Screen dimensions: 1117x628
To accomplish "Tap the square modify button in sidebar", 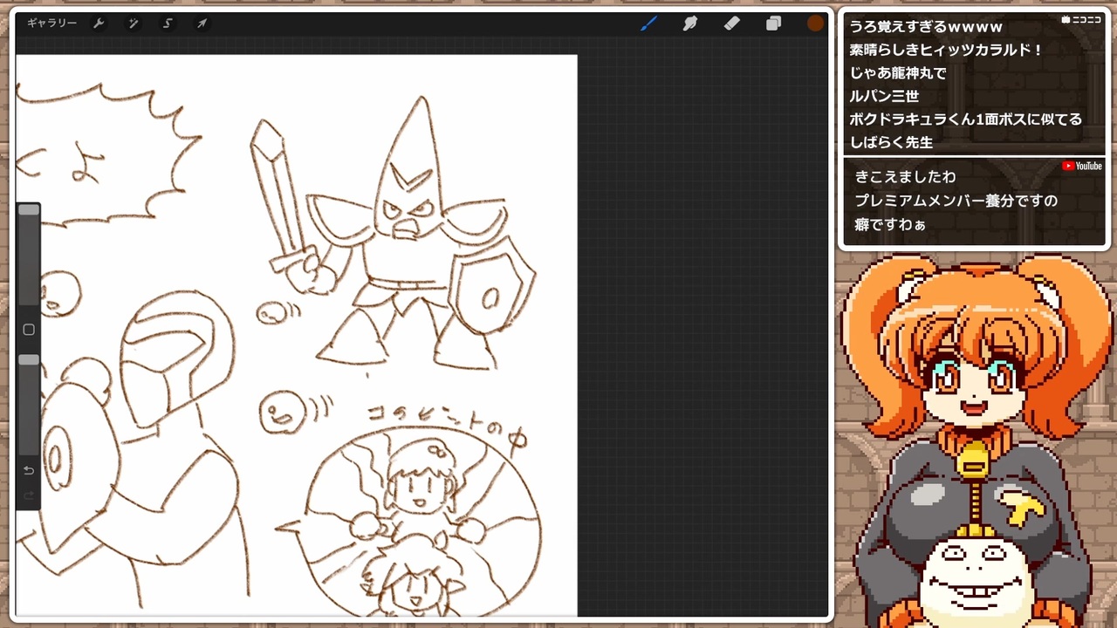I will pos(29,330).
